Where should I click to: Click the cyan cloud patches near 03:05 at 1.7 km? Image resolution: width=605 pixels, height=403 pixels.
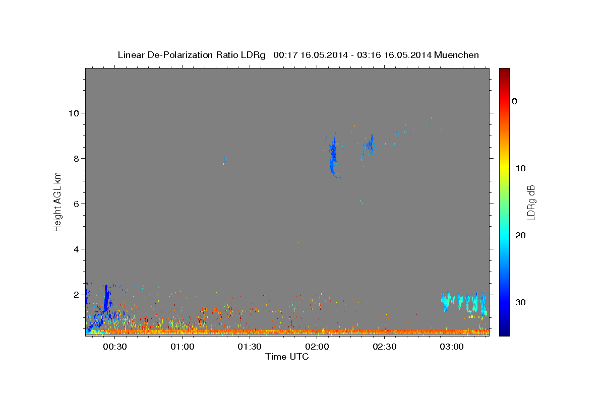[464, 303]
